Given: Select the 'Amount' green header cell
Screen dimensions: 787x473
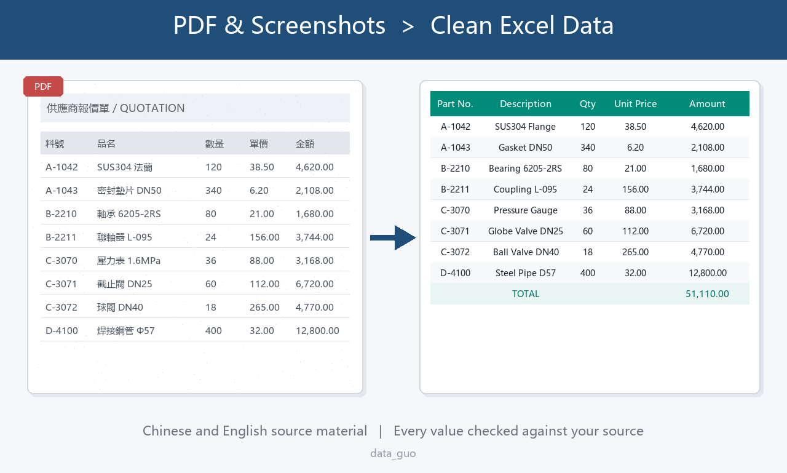Looking at the screenshot, I should tap(708, 104).
